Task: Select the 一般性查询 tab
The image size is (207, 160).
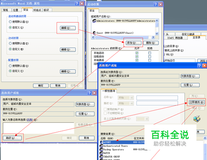Action: click(109, 91)
